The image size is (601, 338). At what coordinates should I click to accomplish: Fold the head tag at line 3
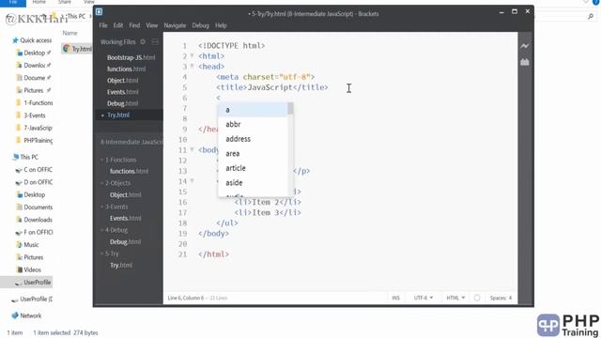192,67
